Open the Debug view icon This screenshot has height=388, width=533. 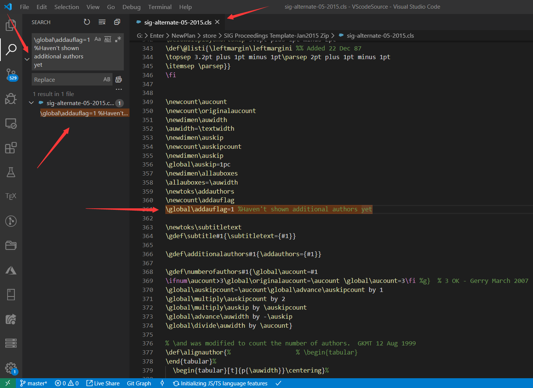11,99
